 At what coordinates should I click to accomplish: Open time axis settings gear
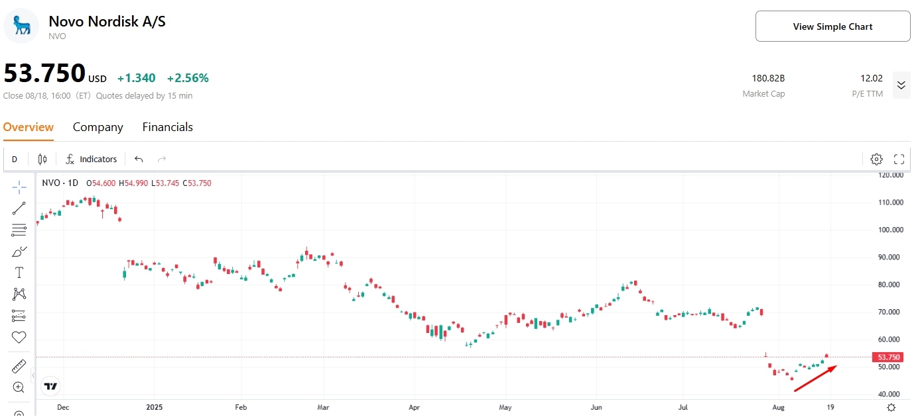891,408
